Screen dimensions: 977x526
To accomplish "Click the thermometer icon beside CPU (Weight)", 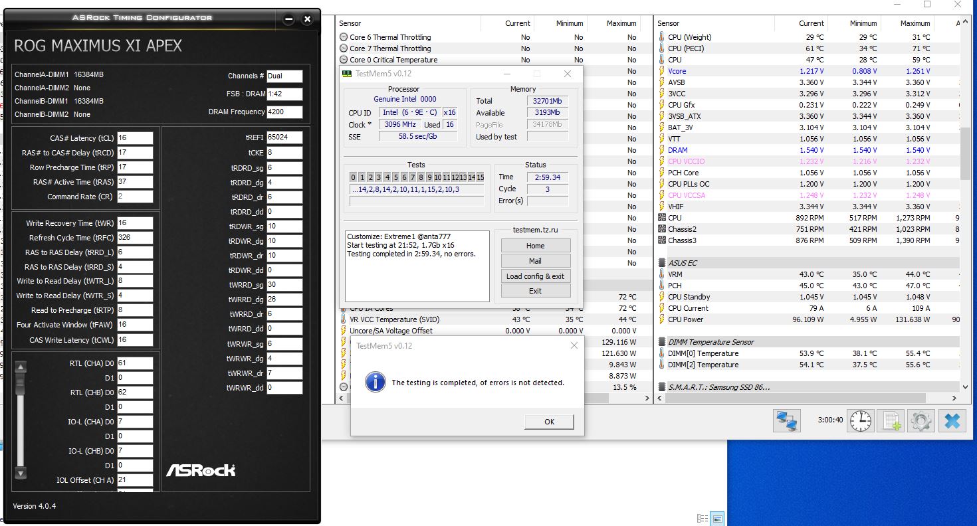I will click(x=661, y=37).
